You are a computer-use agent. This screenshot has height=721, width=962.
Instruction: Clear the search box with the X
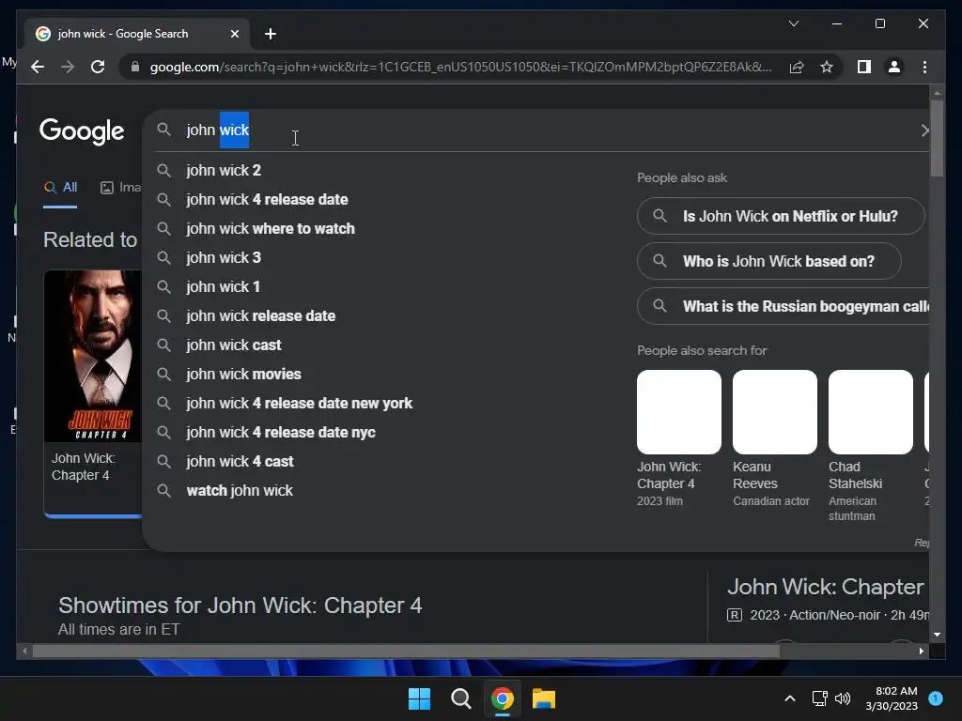pyautogui.click(x=924, y=130)
